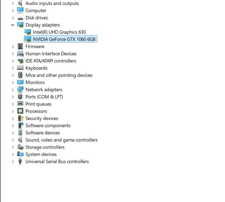Select the 'Human Interface Devices' label
The width and height of the screenshot is (225, 202).
coord(51,53)
